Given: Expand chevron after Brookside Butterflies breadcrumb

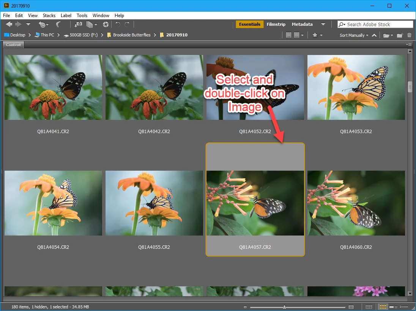Looking at the screenshot, I should click(155, 35).
